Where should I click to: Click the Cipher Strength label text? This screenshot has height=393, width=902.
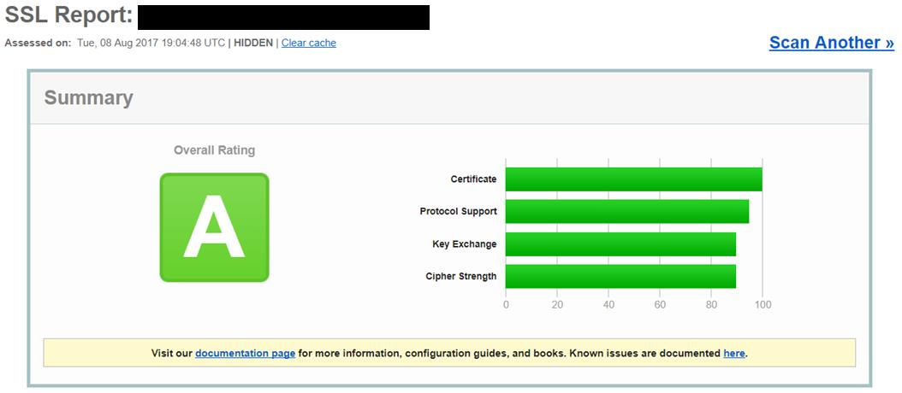point(460,277)
